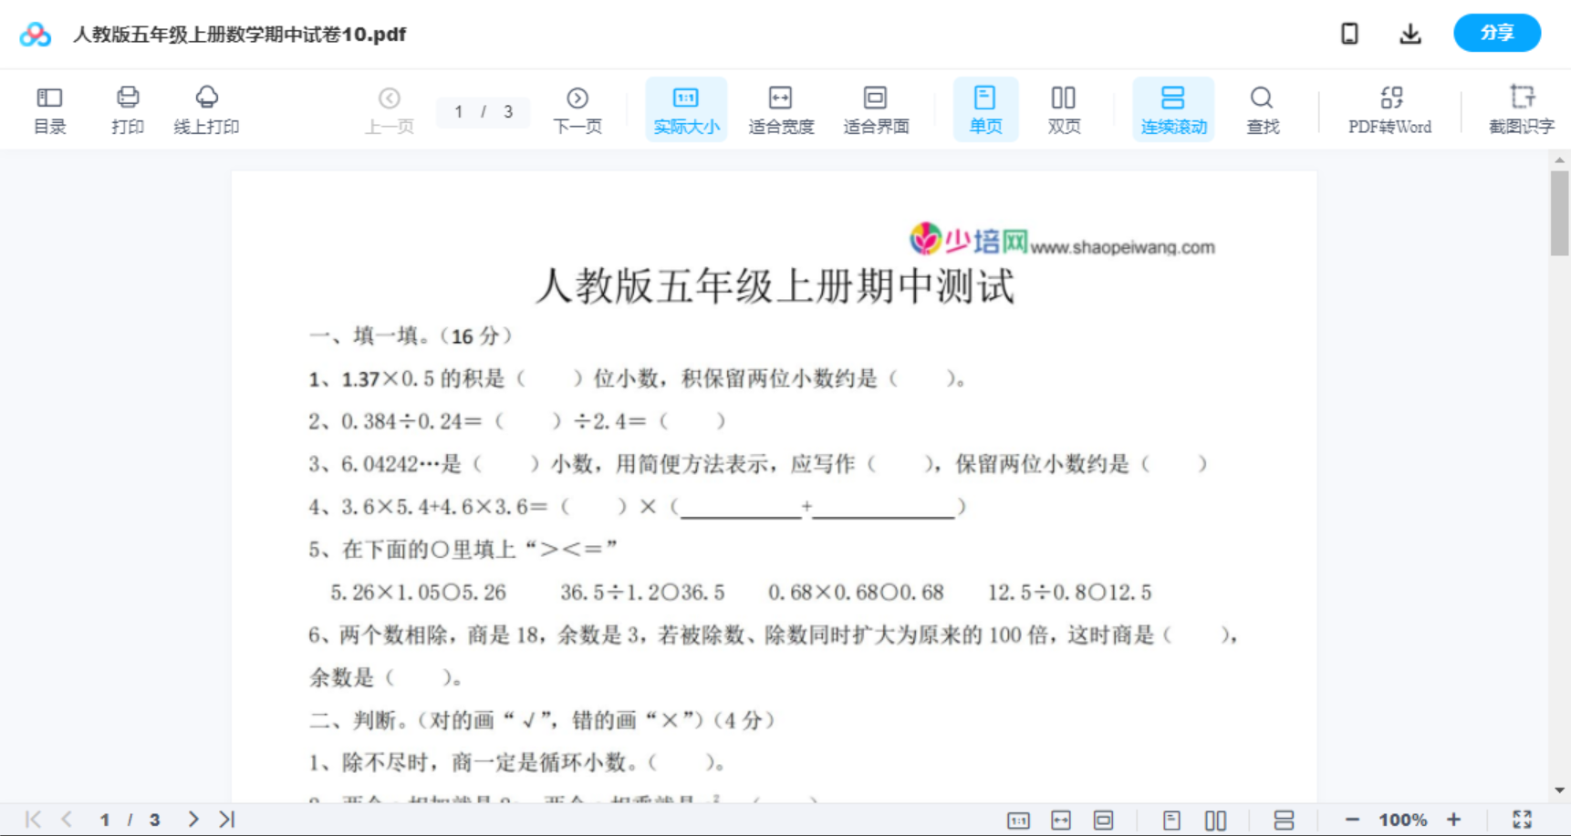Switch on 单页 single page mode
The image size is (1571, 836).
(984, 108)
